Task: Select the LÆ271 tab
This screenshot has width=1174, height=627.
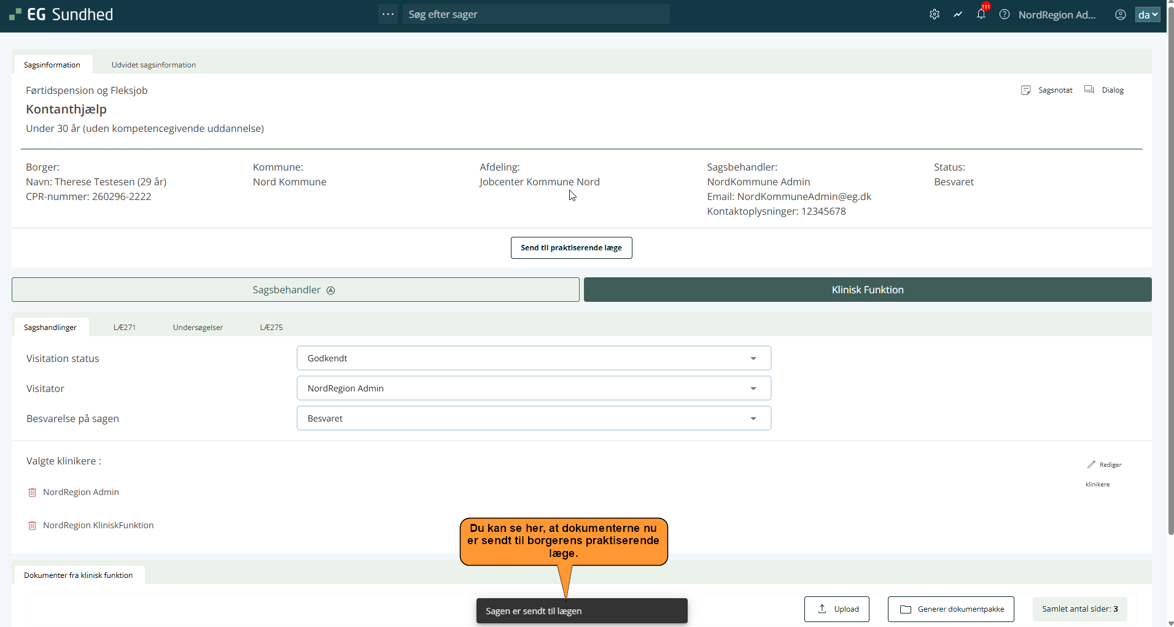Action: point(125,328)
